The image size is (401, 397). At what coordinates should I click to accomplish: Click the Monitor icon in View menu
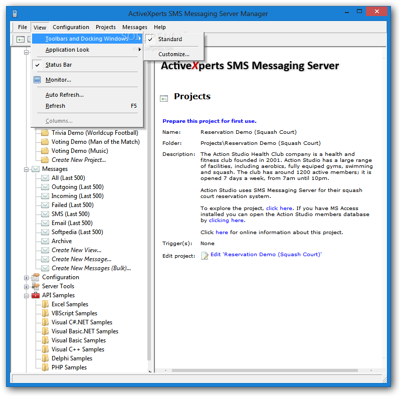click(x=37, y=80)
